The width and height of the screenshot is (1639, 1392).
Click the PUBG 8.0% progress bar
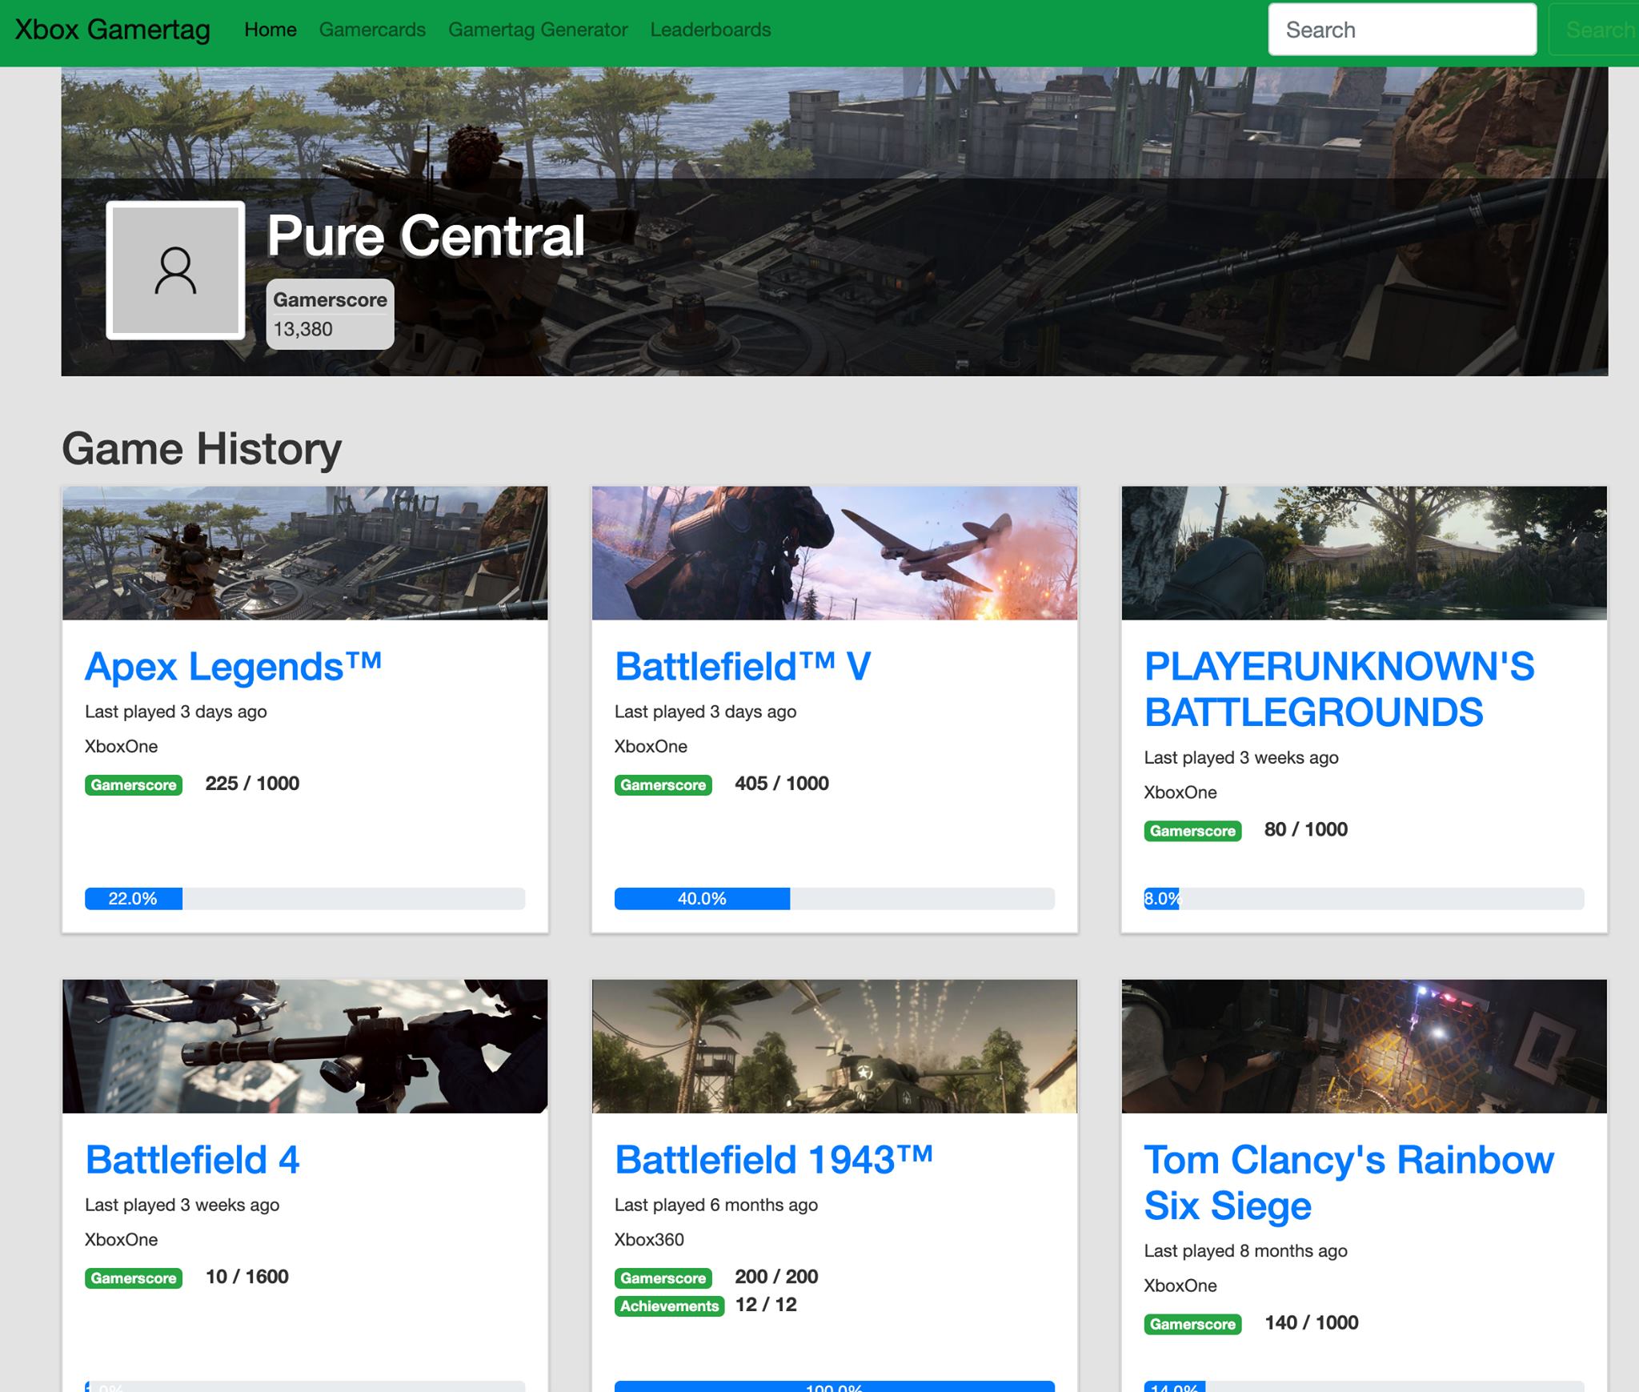pyautogui.click(x=1364, y=899)
